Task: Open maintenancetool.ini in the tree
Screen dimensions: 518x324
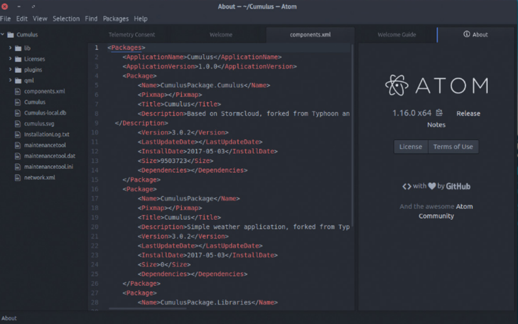Action: coord(48,167)
